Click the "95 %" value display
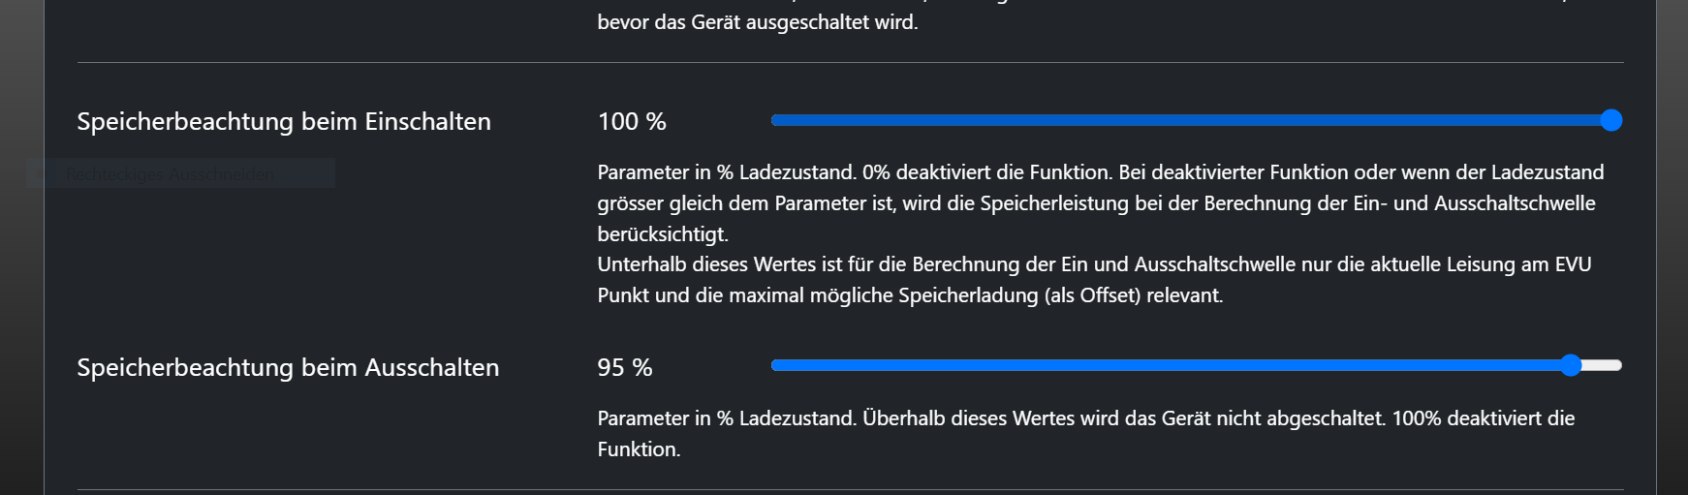Screen dimensions: 1688x495 [625, 367]
